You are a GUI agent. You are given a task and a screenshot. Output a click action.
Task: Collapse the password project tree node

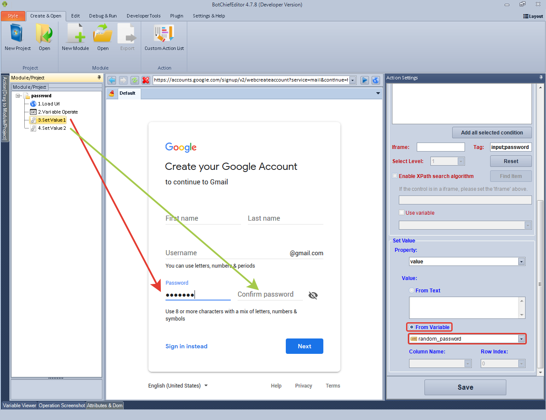click(x=18, y=96)
